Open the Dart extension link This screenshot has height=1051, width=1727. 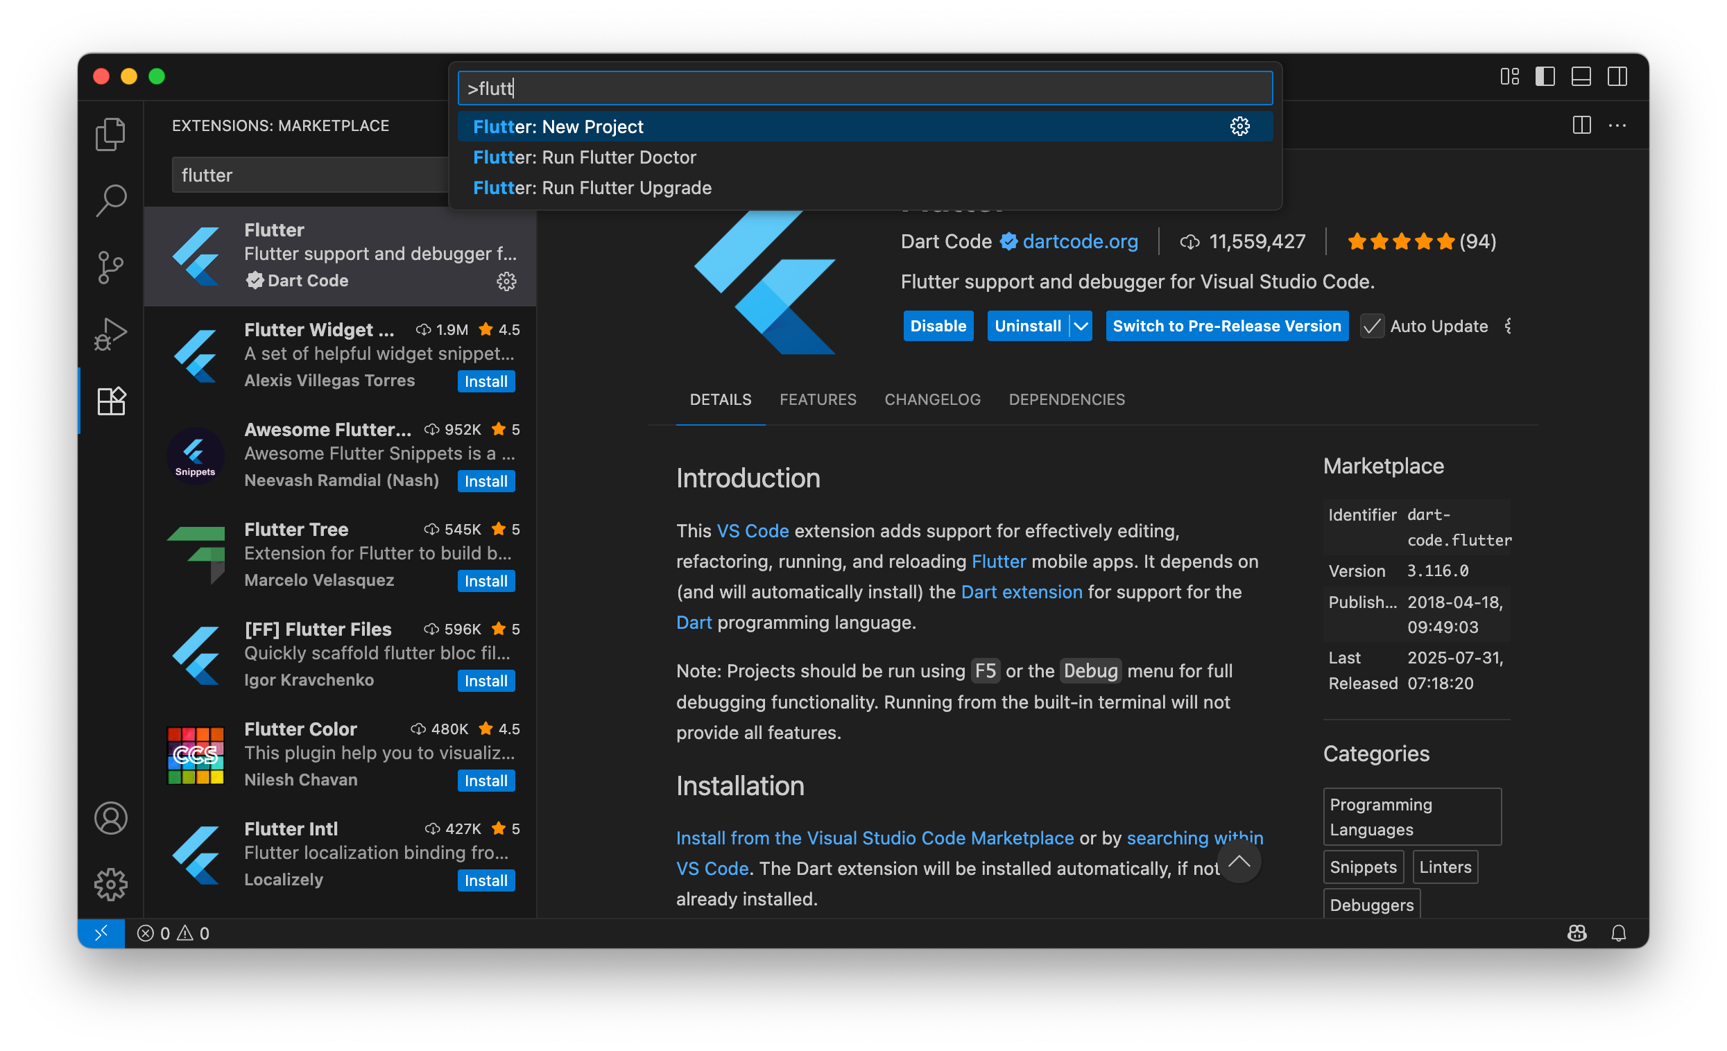point(1021,591)
